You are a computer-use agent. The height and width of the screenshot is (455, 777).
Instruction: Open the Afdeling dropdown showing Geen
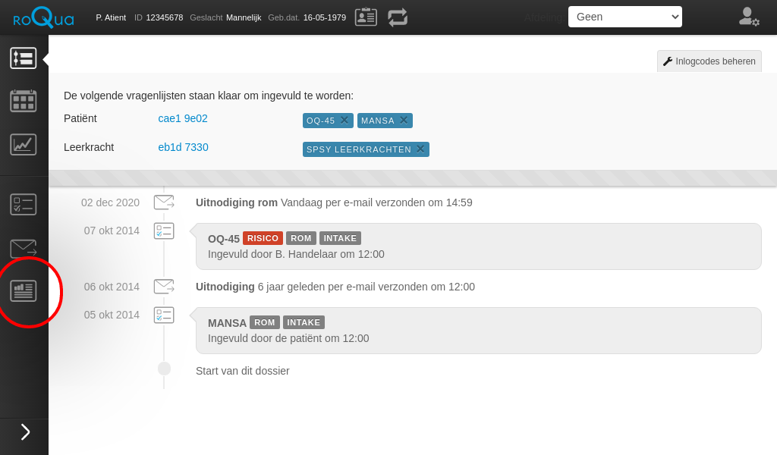(624, 17)
